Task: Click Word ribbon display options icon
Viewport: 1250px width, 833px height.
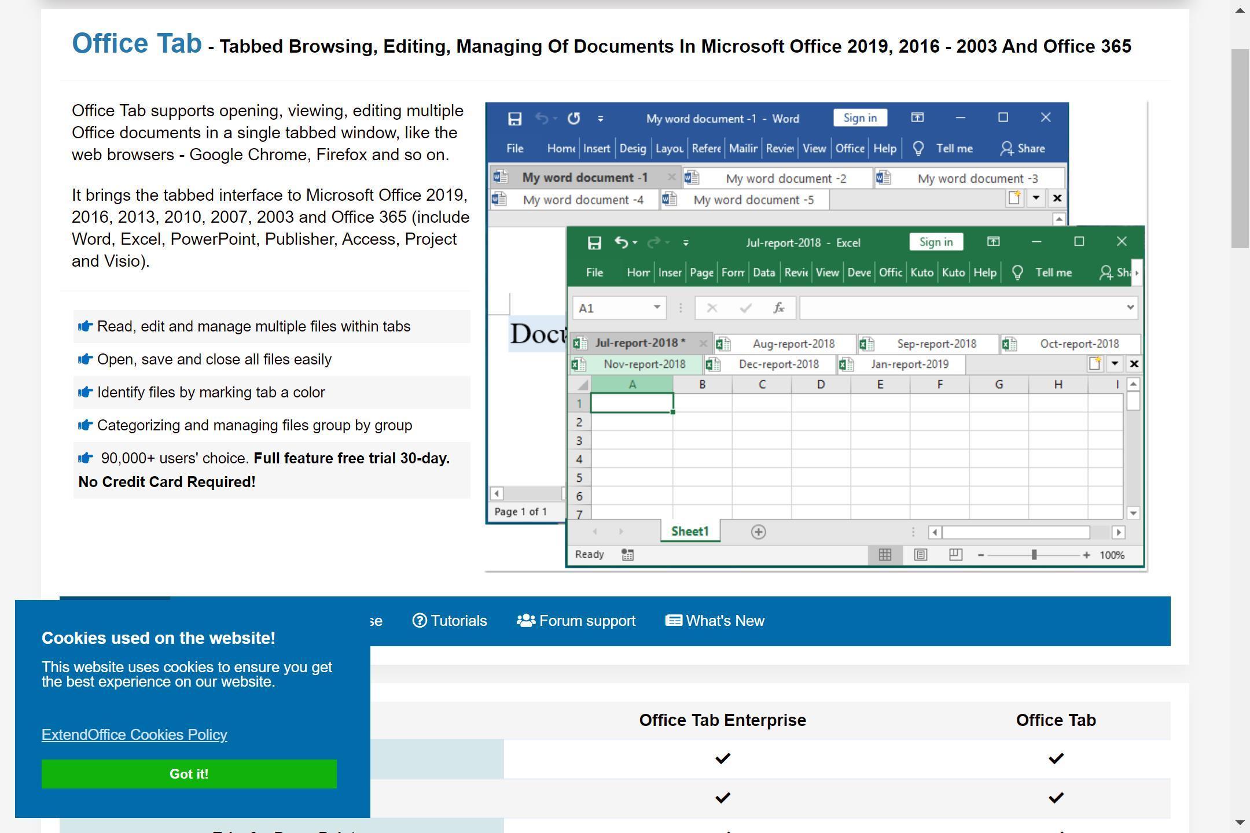Action: tap(917, 117)
